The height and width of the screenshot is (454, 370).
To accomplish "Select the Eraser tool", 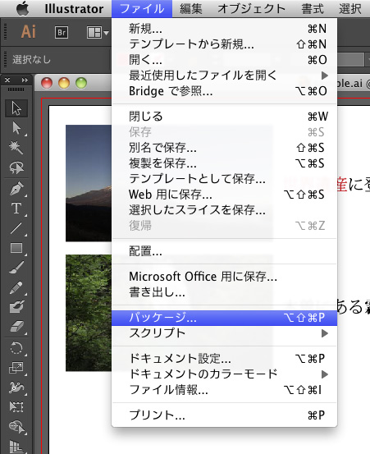I will tap(16, 327).
